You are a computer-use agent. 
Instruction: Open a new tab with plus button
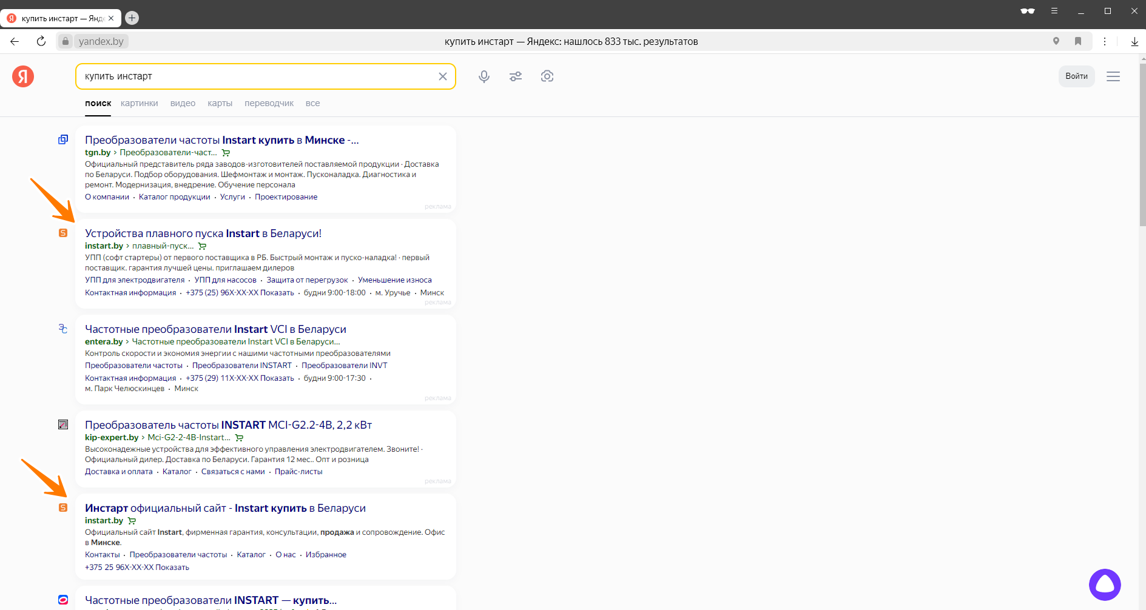coord(132,18)
